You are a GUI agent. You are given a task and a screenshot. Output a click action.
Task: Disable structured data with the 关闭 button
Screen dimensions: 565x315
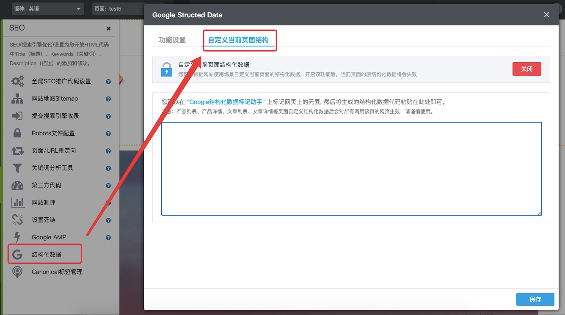pos(526,68)
